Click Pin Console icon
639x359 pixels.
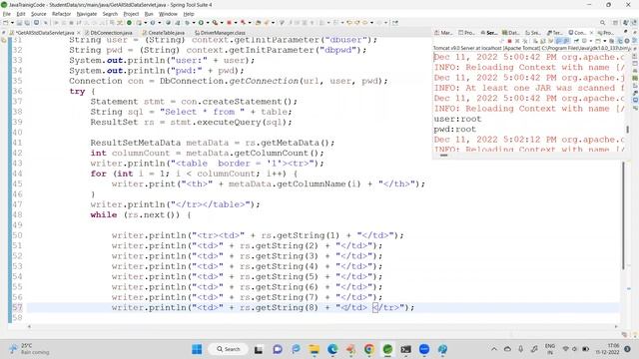click(x=577, y=41)
